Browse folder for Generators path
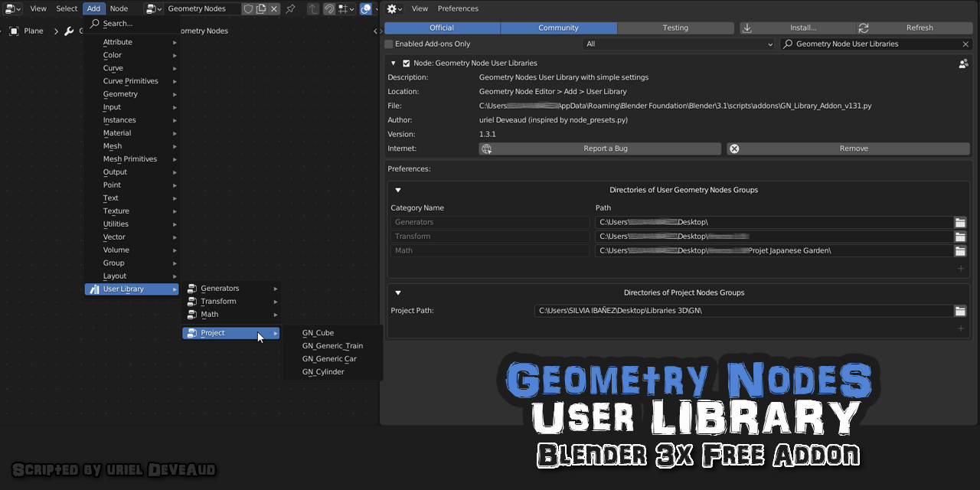This screenshot has height=490, width=980. coord(960,222)
